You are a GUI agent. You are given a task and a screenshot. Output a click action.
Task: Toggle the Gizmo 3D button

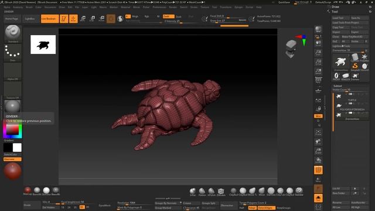coord(111,19)
